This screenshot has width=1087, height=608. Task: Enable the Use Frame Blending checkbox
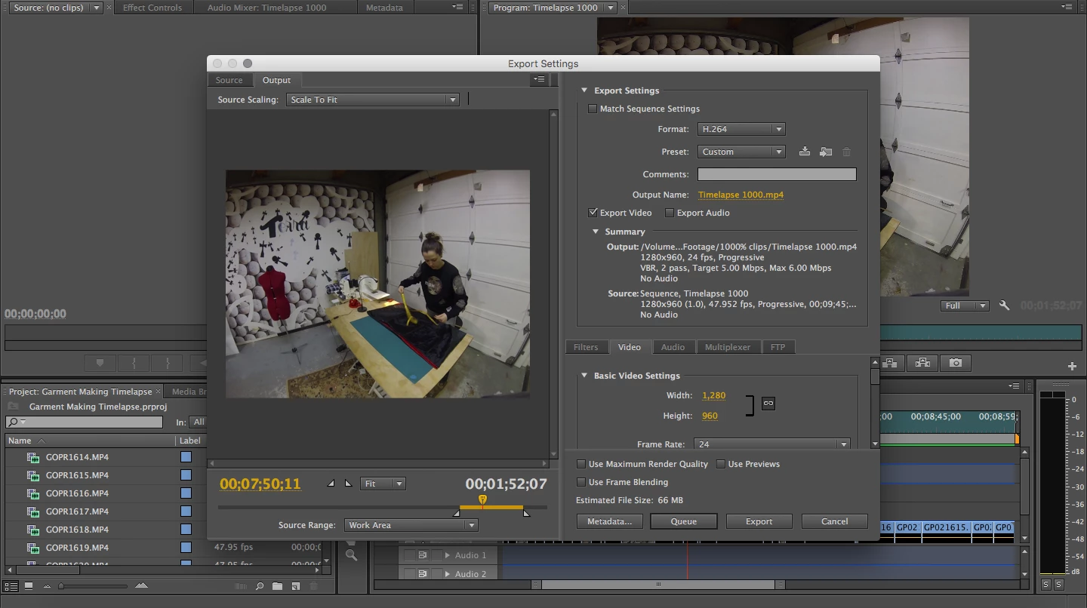click(581, 482)
